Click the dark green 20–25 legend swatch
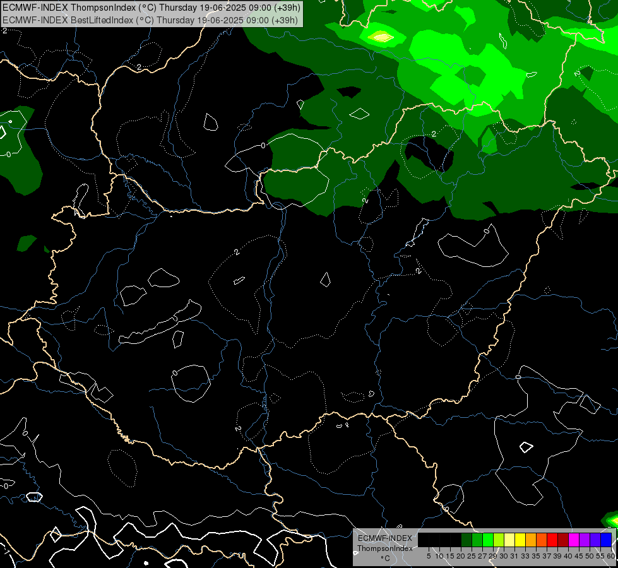Screen dimensions: 618x568 pos(466,540)
